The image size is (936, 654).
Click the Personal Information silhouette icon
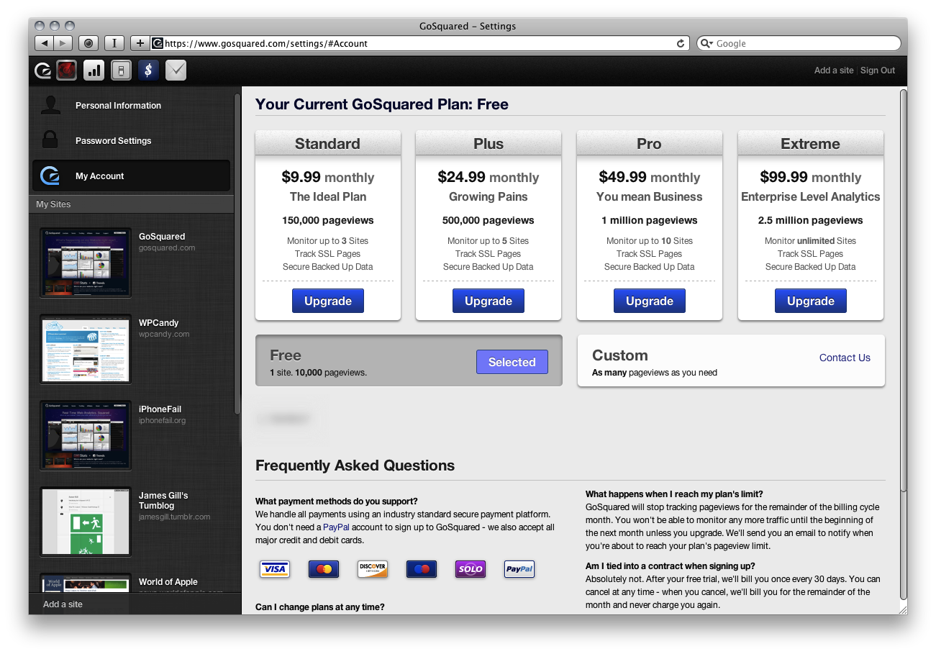pyautogui.click(x=50, y=105)
